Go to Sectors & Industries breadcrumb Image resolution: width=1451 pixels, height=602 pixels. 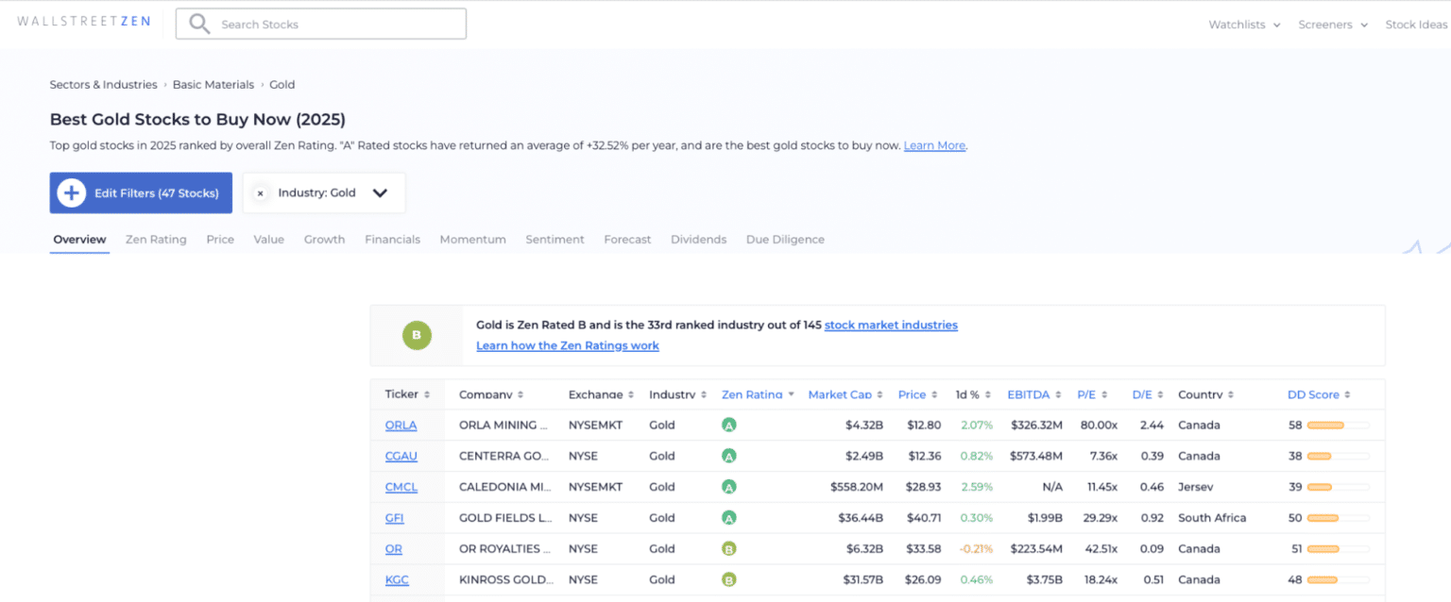tap(103, 85)
